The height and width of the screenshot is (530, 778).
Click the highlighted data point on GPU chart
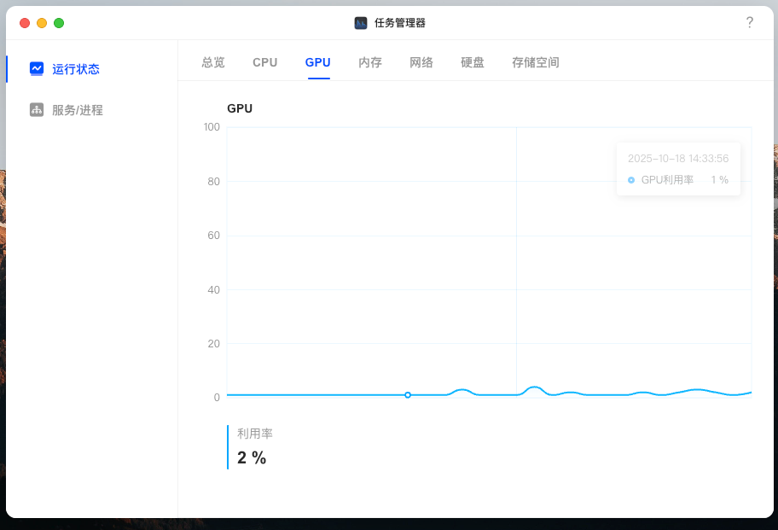(408, 395)
